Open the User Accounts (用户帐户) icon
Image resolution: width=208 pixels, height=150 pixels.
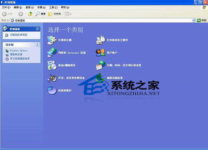click(x=100, y=52)
